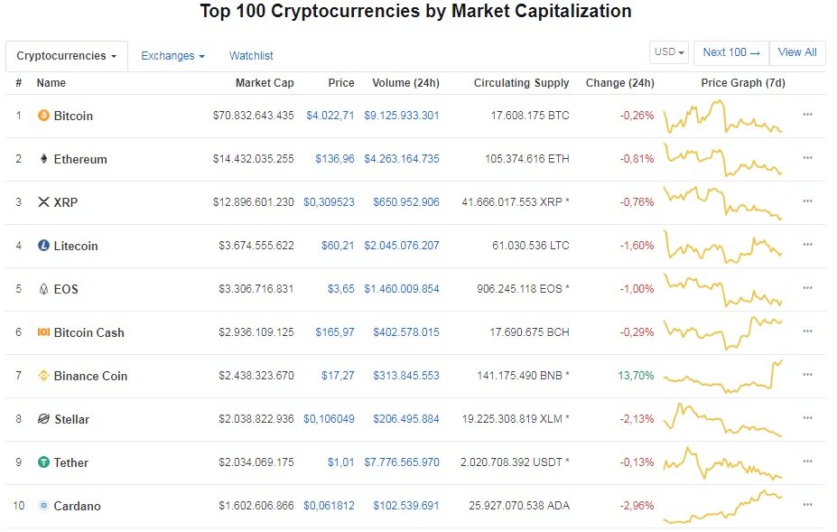Click the Tether logo icon
Screen dimensions: 837x532
click(43, 462)
